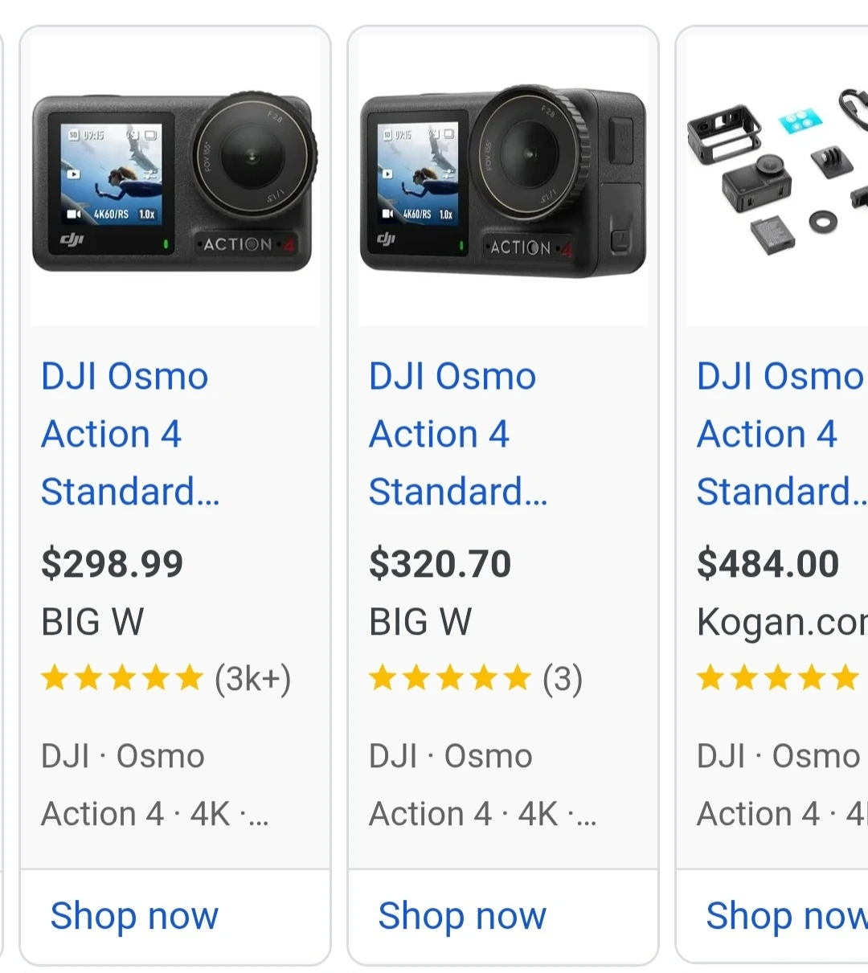Tap Shop now under the $320.70 listing
This screenshot has width=868, height=973.
pyautogui.click(x=462, y=916)
